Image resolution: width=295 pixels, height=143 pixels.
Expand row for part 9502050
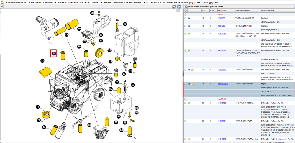[x=186, y=18]
